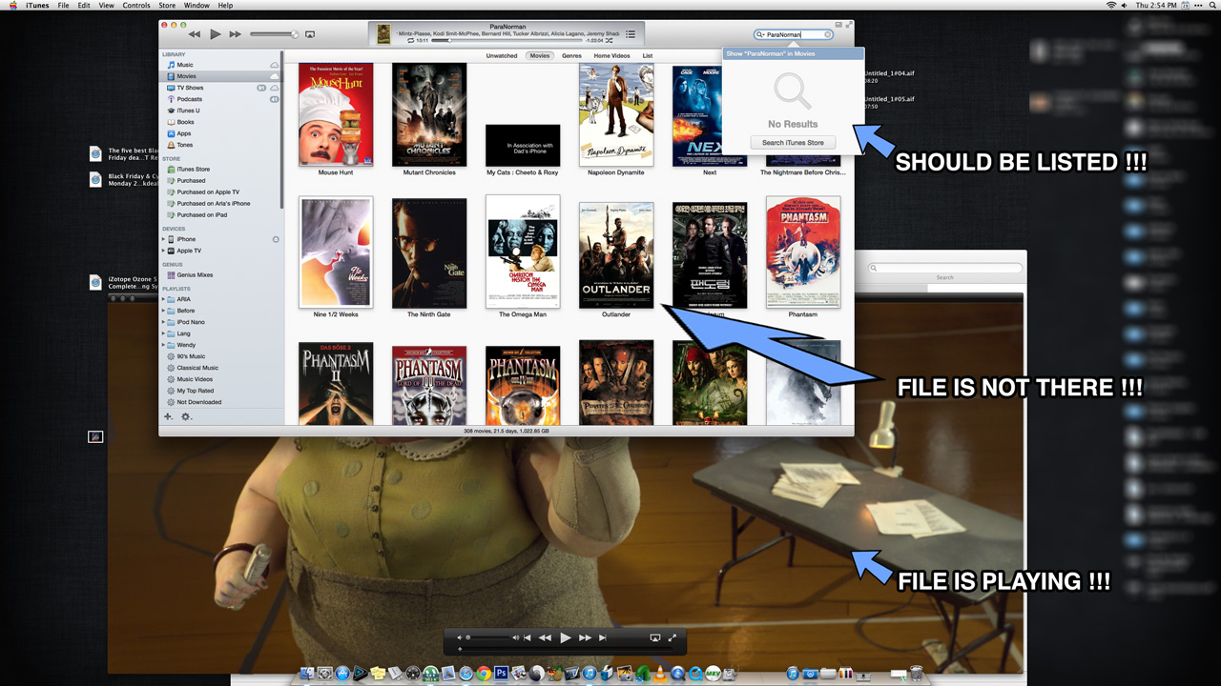Image resolution: width=1221 pixels, height=686 pixels.
Task: Open the 90's Music smart playlist
Action: tap(220, 356)
